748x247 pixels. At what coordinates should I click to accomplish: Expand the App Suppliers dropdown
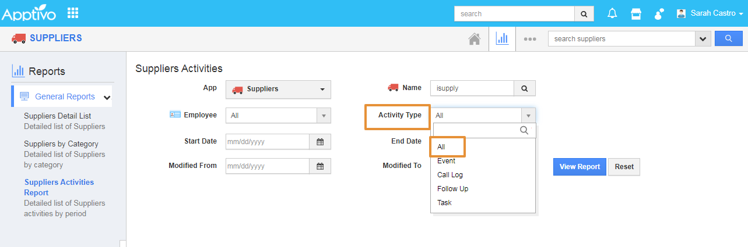(278, 90)
